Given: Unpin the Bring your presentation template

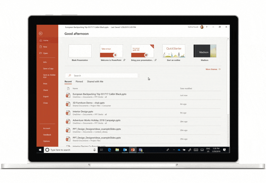Looking at the screenshot, I should (x=155, y=60).
